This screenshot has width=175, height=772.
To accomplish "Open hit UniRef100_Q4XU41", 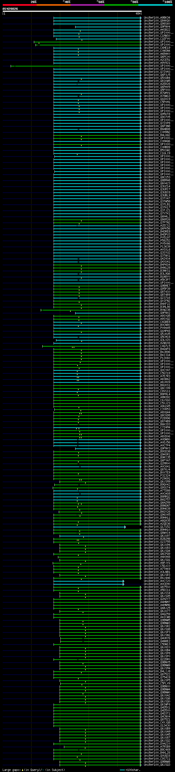I will click(x=157, y=262).
